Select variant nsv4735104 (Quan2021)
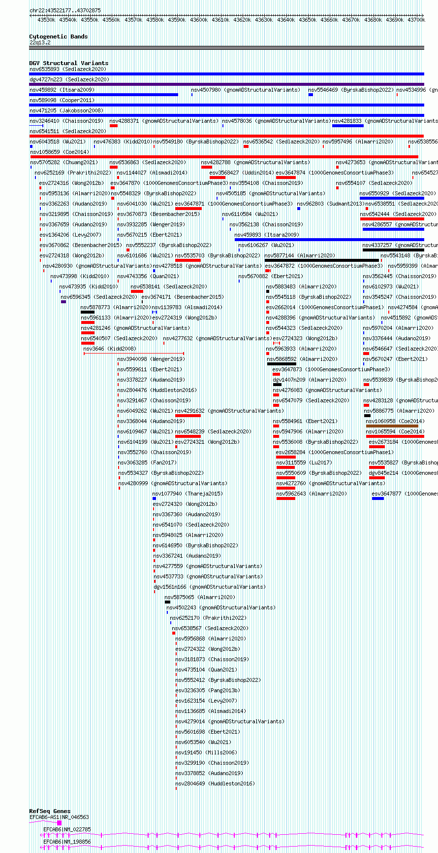The height and width of the screenshot is (853, 438). pyautogui.click(x=206, y=670)
